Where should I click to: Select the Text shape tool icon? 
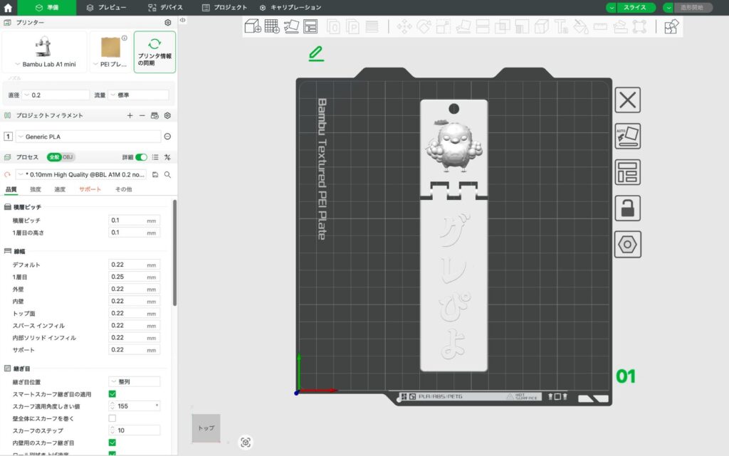561,26
